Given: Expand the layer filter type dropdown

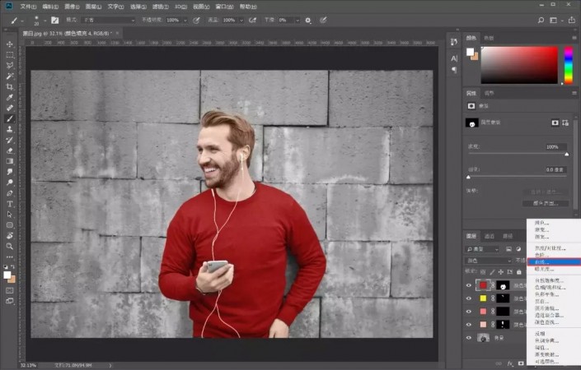Looking at the screenshot, I should pos(485,248).
